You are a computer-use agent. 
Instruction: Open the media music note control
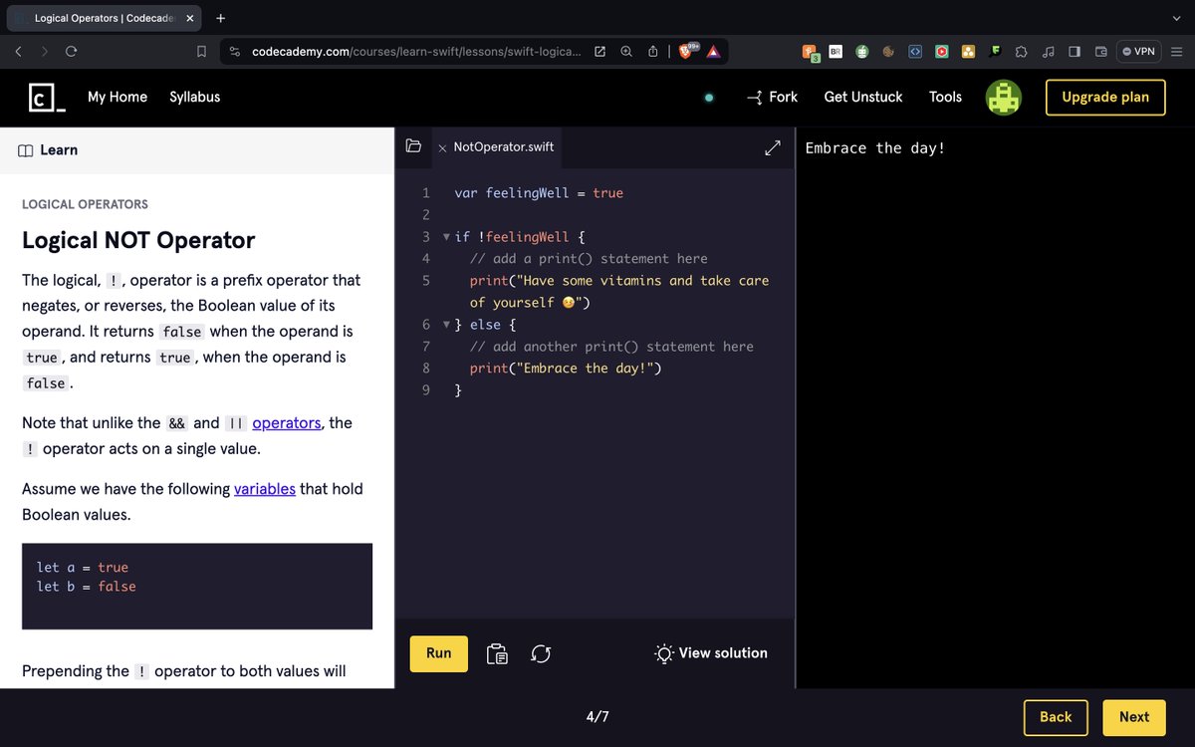[1048, 51]
